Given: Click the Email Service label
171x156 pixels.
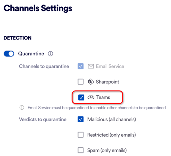Looking at the screenshot, I should pos(110,66).
